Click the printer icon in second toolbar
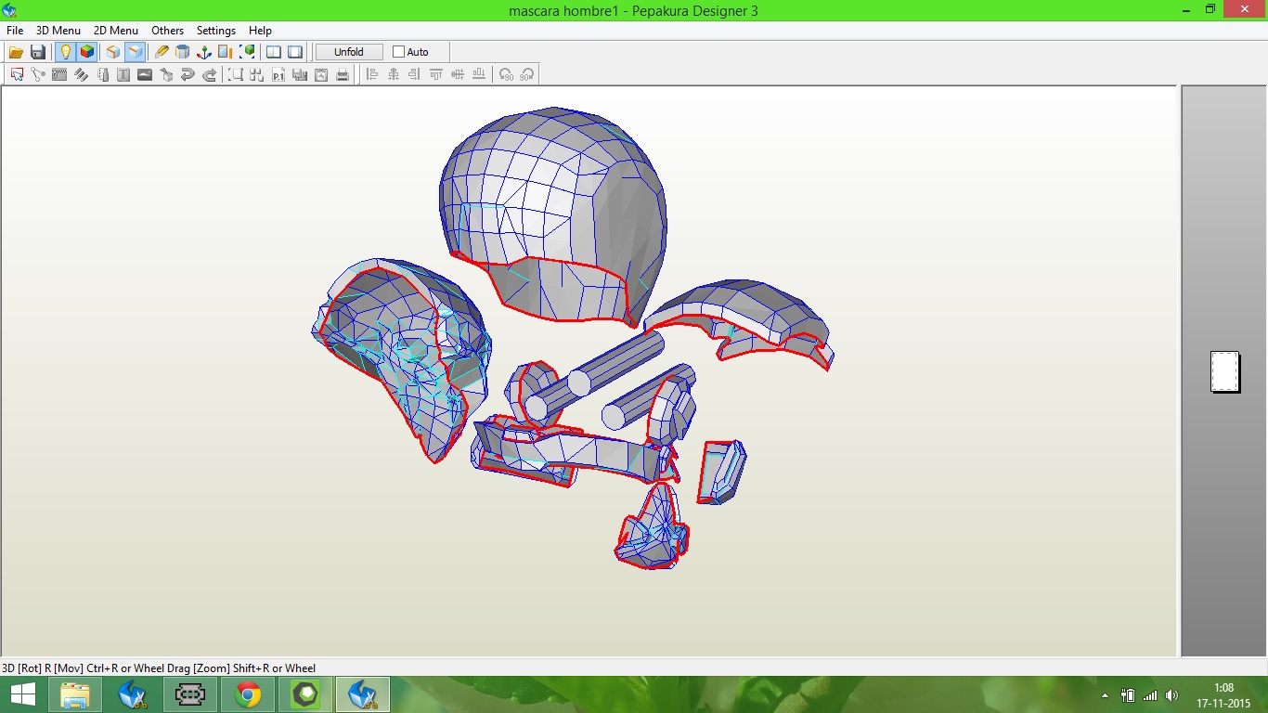 (343, 75)
